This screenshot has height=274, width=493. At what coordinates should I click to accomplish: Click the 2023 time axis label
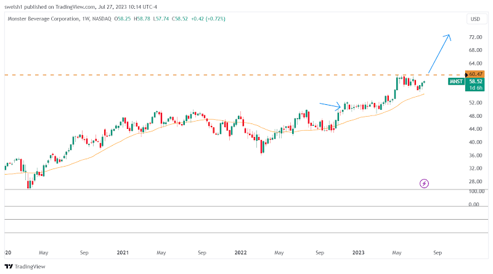click(x=359, y=252)
